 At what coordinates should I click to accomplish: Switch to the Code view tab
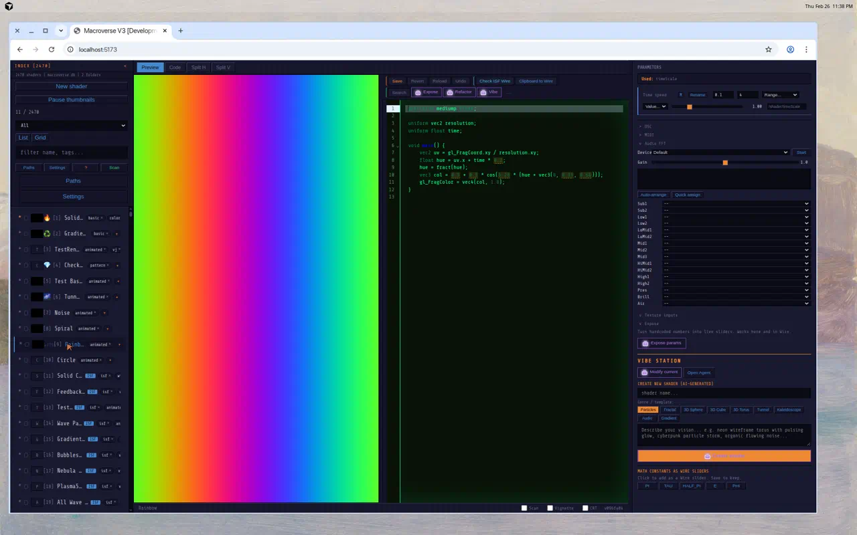click(x=175, y=68)
